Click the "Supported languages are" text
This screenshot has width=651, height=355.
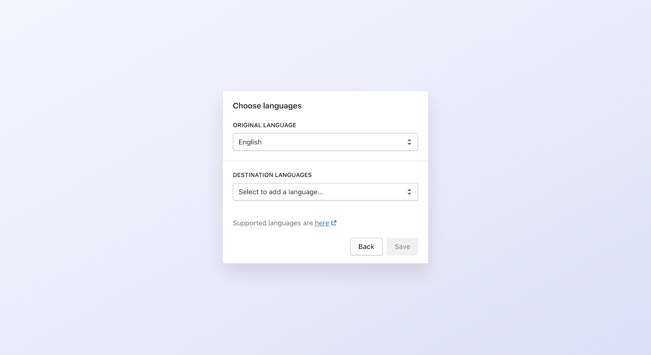(x=273, y=223)
